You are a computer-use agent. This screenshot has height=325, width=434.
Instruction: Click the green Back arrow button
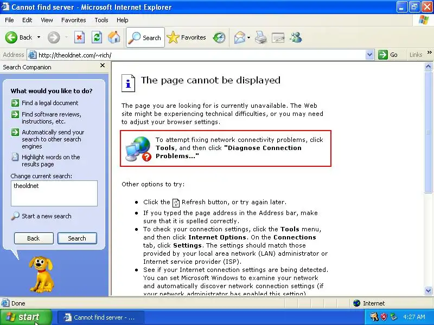pos(11,37)
